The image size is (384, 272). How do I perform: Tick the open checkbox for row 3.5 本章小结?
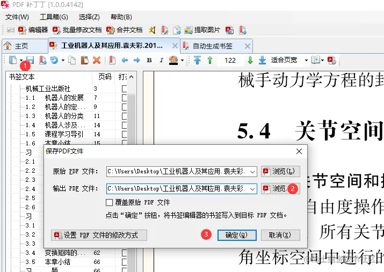point(125,262)
